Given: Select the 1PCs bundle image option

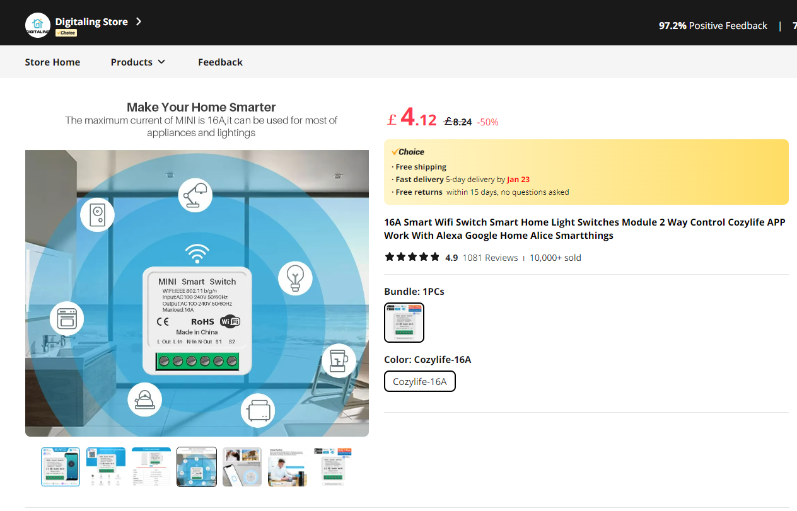Looking at the screenshot, I should [404, 323].
